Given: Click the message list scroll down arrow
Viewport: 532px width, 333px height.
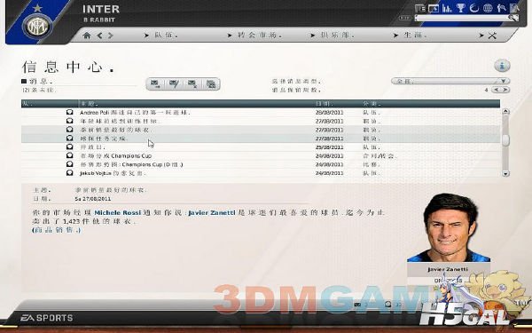Looking at the screenshot, I should pyautogui.click(x=505, y=173).
